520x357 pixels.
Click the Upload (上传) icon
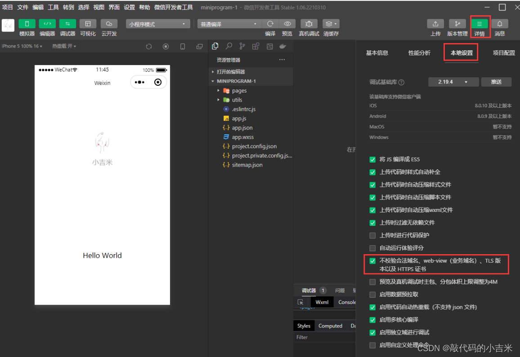[x=435, y=24]
